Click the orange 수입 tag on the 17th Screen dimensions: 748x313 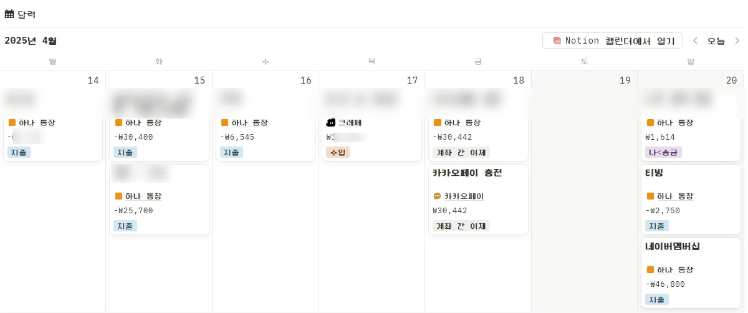pos(337,152)
